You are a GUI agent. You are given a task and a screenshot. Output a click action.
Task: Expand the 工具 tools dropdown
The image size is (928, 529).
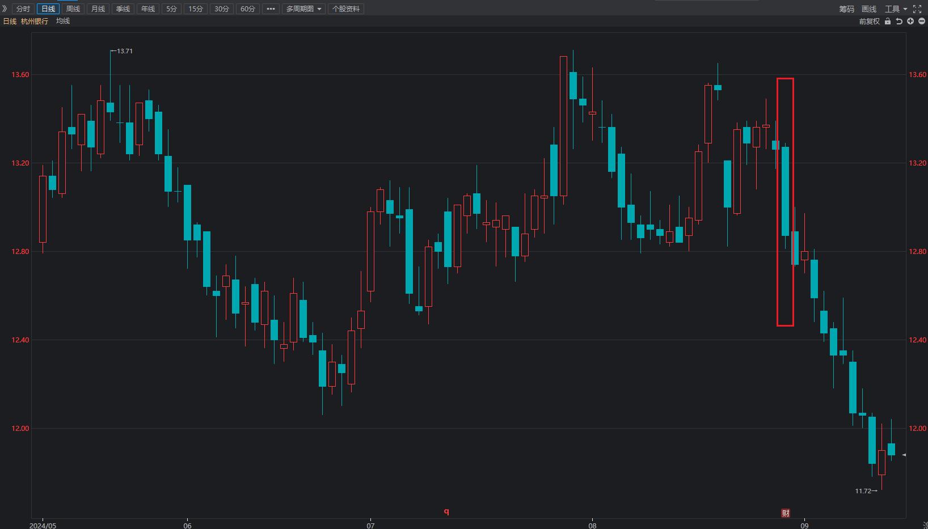click(x=896, y=9)
